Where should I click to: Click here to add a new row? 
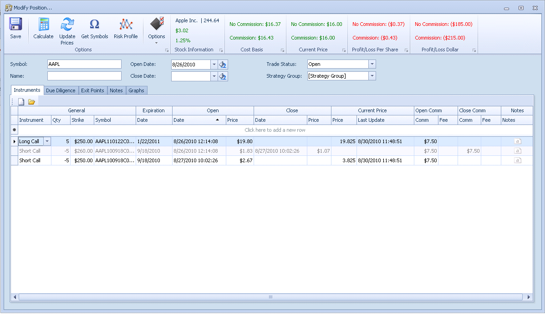pyautogui.click(x=275, y=130)
